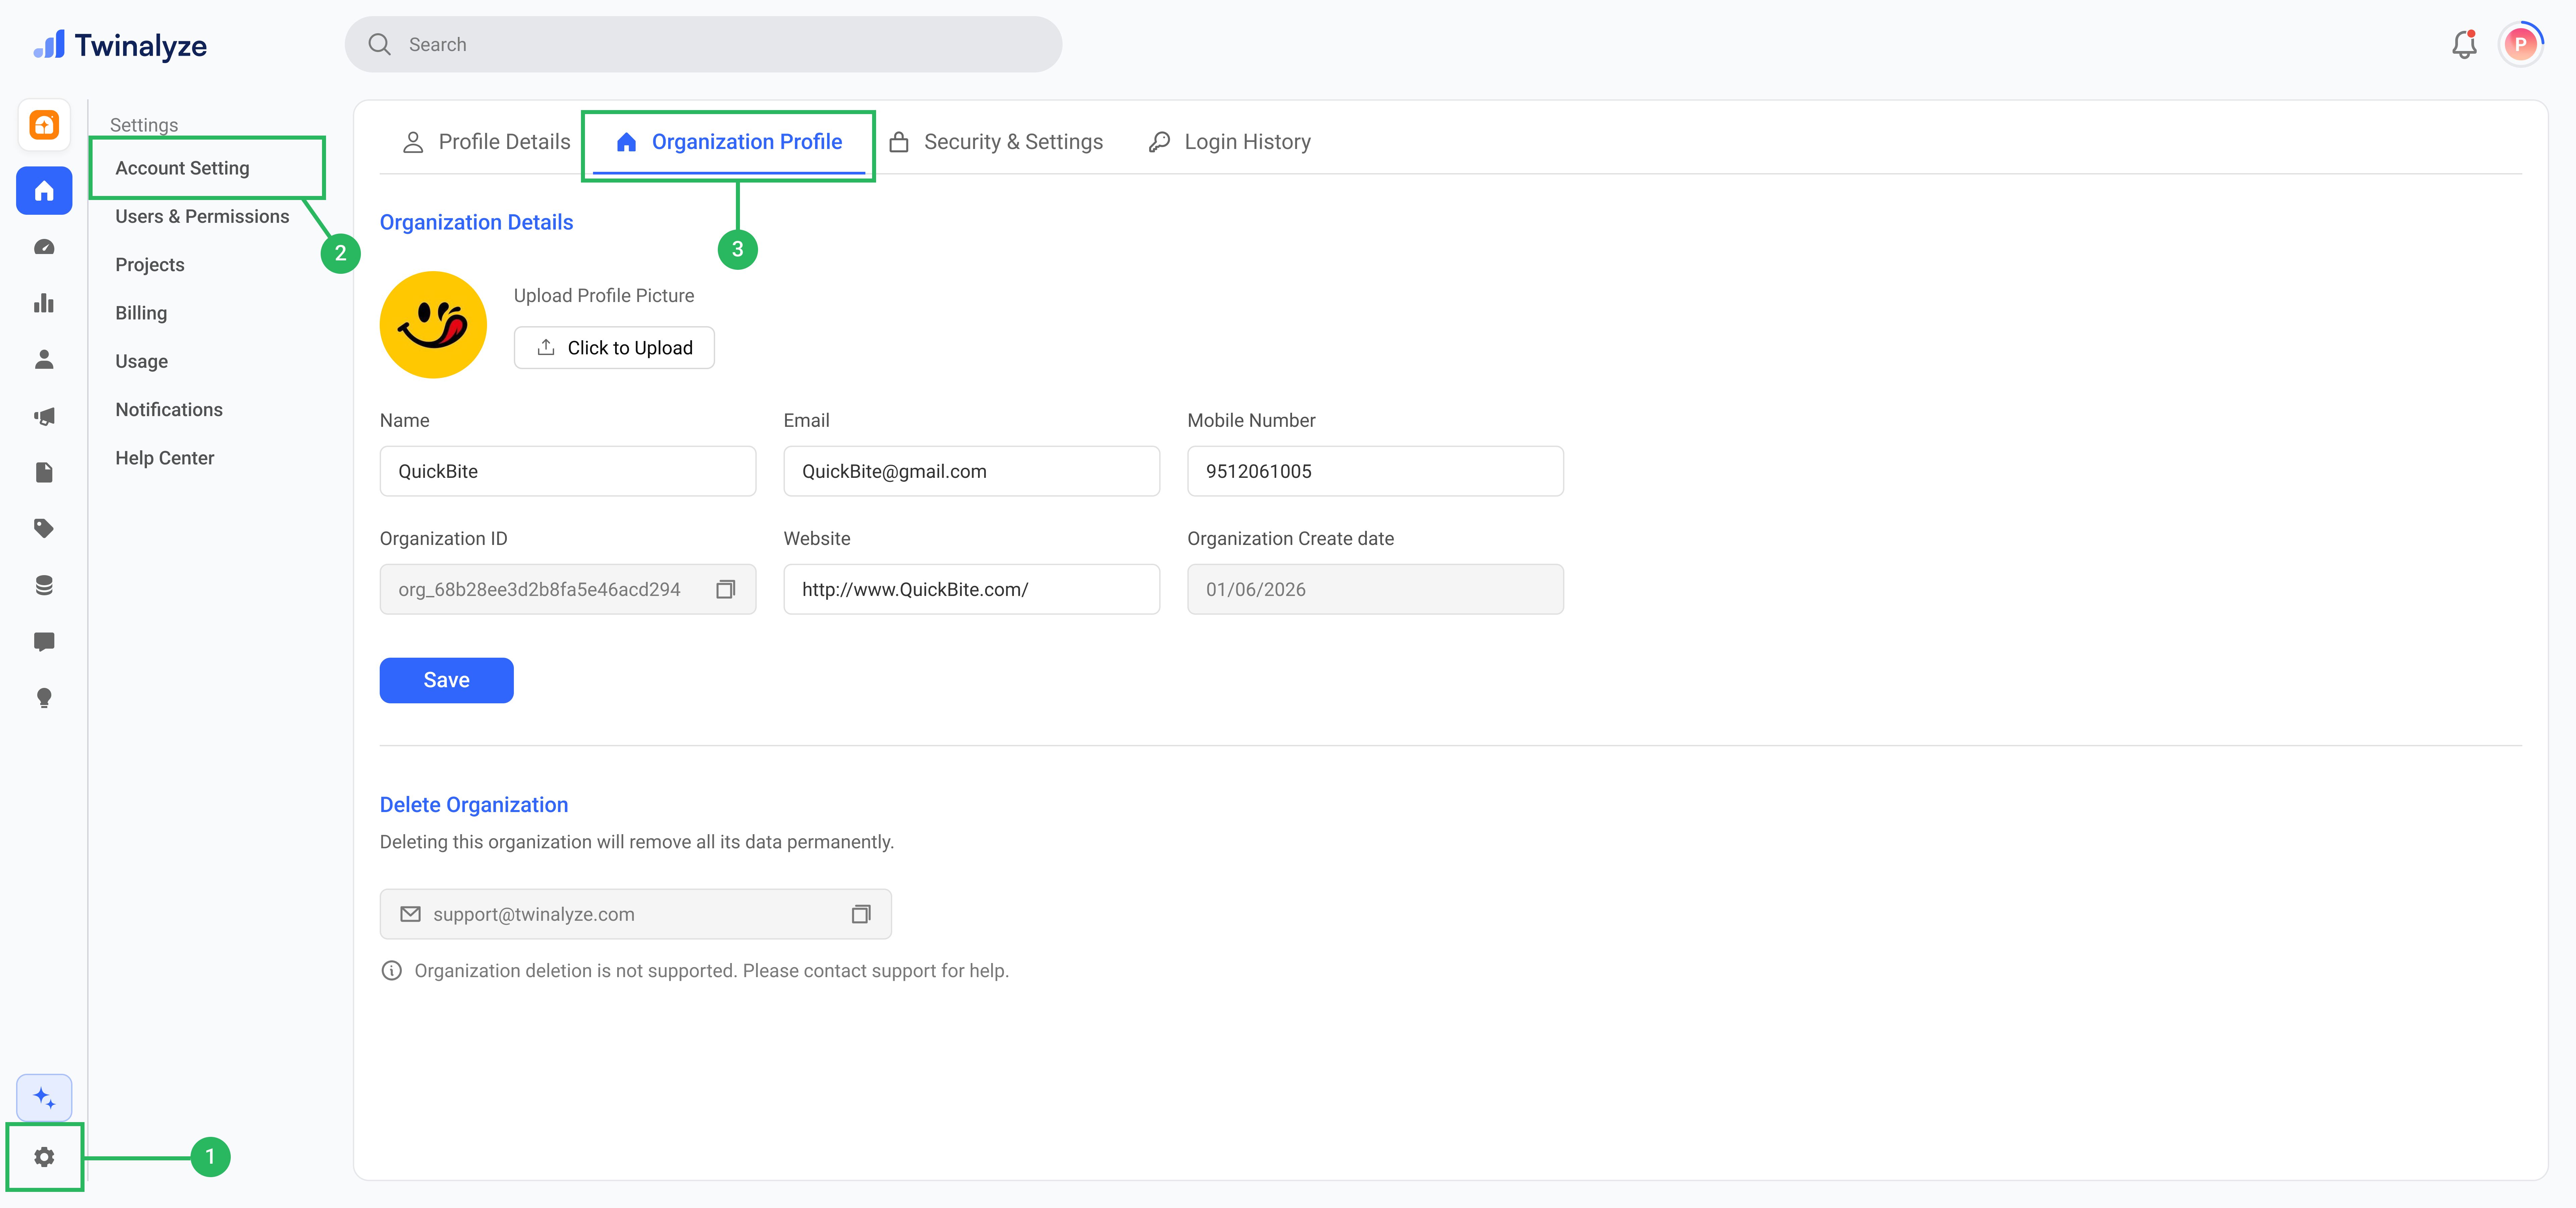Open the bar chart analytics icon

[x=44, y=303]
